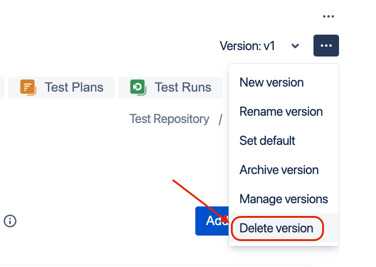Switch to the Test Plans tab
Screen dimensions: 376x267
click(x=62, y=87)
